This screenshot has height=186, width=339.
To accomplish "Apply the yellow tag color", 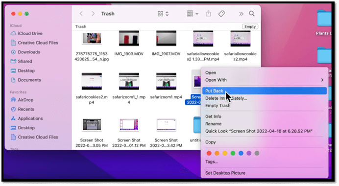I will pyautogui.click(x=225, y=153).
